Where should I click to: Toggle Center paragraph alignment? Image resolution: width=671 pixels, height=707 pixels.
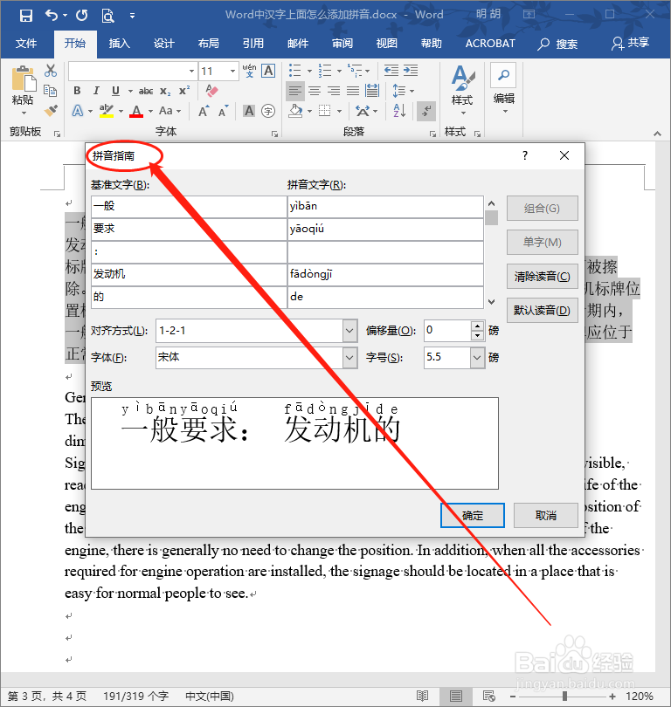coord(315,91)
